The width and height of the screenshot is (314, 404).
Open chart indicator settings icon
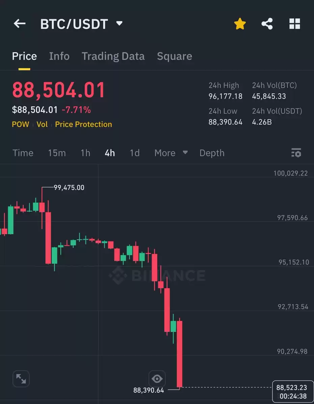tap(296, 153)
